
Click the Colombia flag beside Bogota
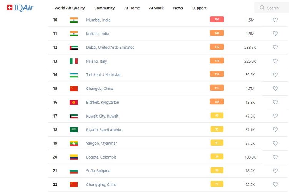click(73, 157)
